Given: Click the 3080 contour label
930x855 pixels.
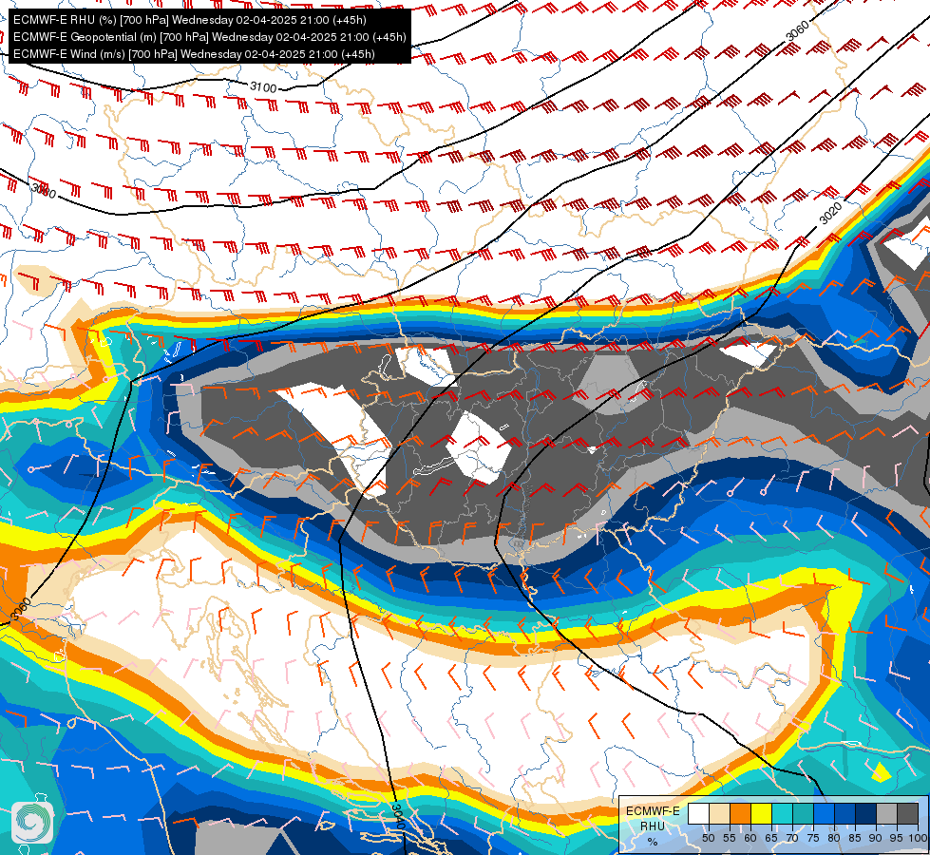Looking at the screenshot, I should click(44, 190).
